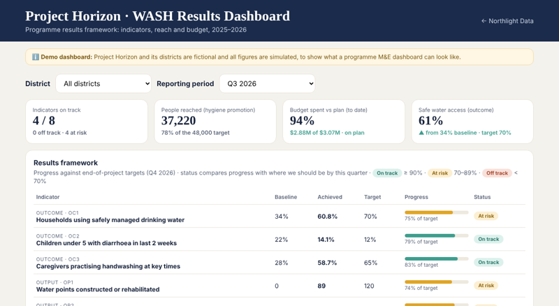Click the green up-triangle in Safe water access card
The height and width of the screenshot is (306, 559).
(x=421, y=133)
